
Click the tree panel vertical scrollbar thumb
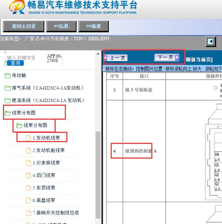point(98,175)
